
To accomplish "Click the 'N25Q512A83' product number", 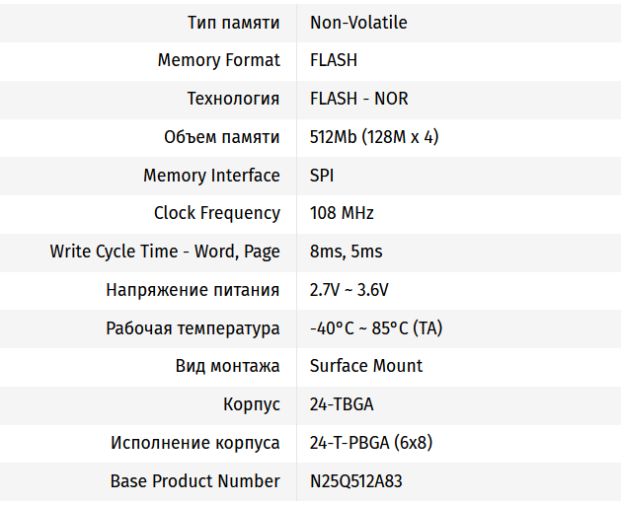I will 355,481.
